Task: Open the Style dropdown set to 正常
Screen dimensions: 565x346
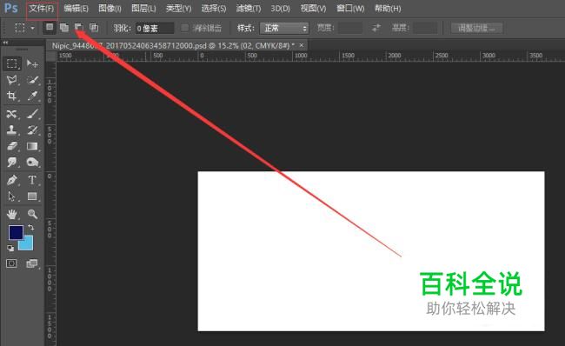Action: (x=284, y=28)
